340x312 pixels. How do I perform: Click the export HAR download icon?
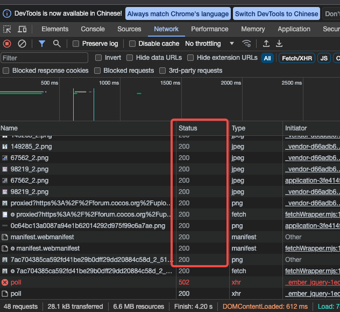[279, 44]
